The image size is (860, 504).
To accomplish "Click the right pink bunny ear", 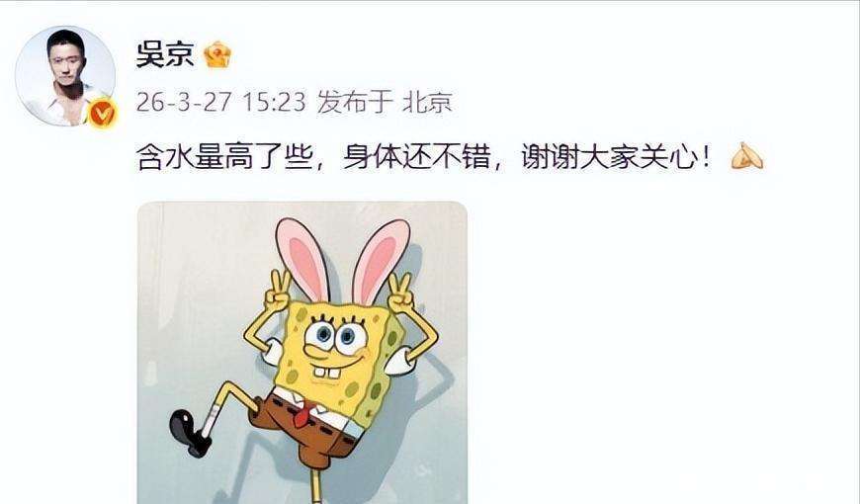I will point(381,261).
